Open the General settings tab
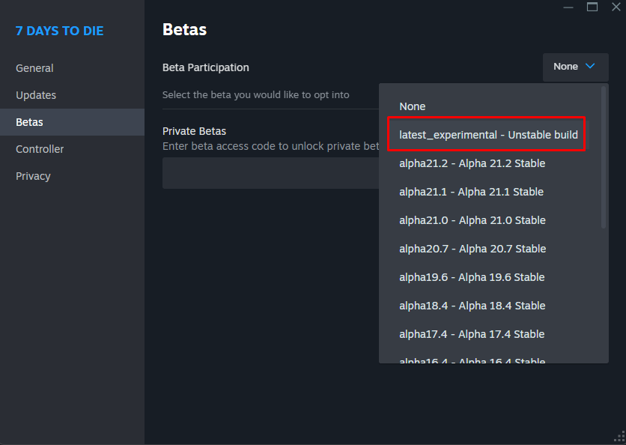 tap(34, 68)
